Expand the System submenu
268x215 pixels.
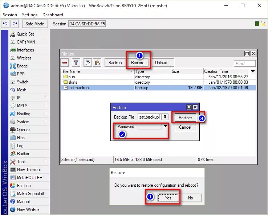29,122
